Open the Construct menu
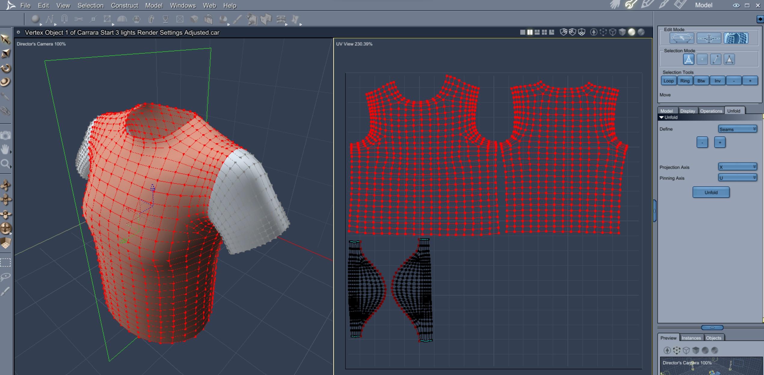The image size is (764, 375). click(124, 5)
